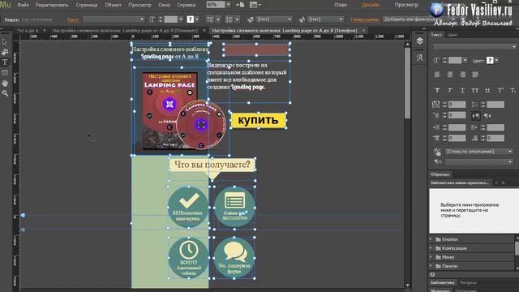Image resolution: width=519 pixels, height=292 pixels.
Task: Open zoom level 50% dropdown
Action: tap(228, 5)
